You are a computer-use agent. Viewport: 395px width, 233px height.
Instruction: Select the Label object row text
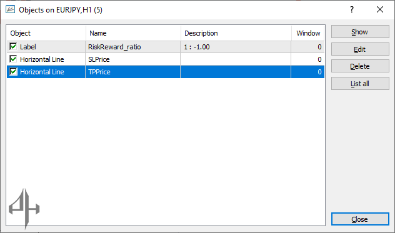pyautogui.click(x=28, y=47)
